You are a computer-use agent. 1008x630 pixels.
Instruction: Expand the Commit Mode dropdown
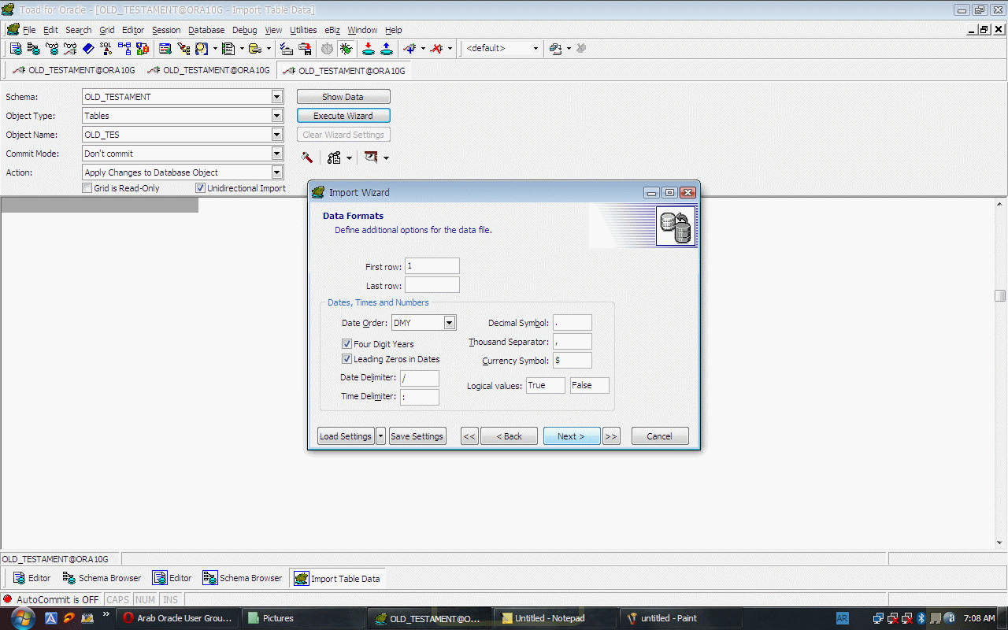pos(276,154)
